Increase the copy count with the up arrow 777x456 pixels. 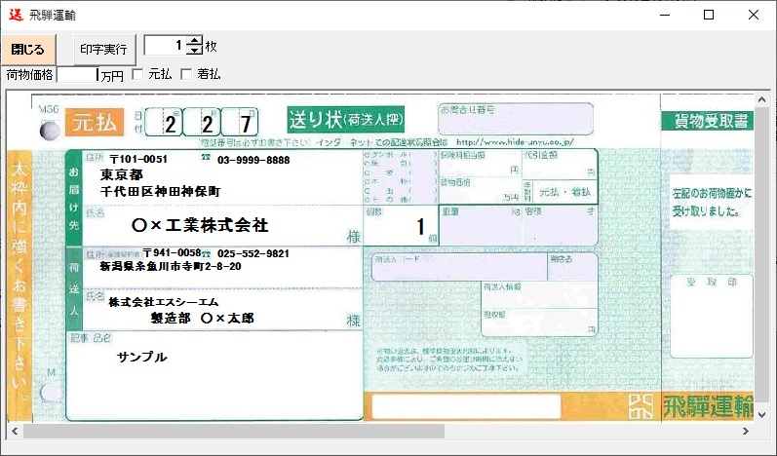[x=195, y=41]
